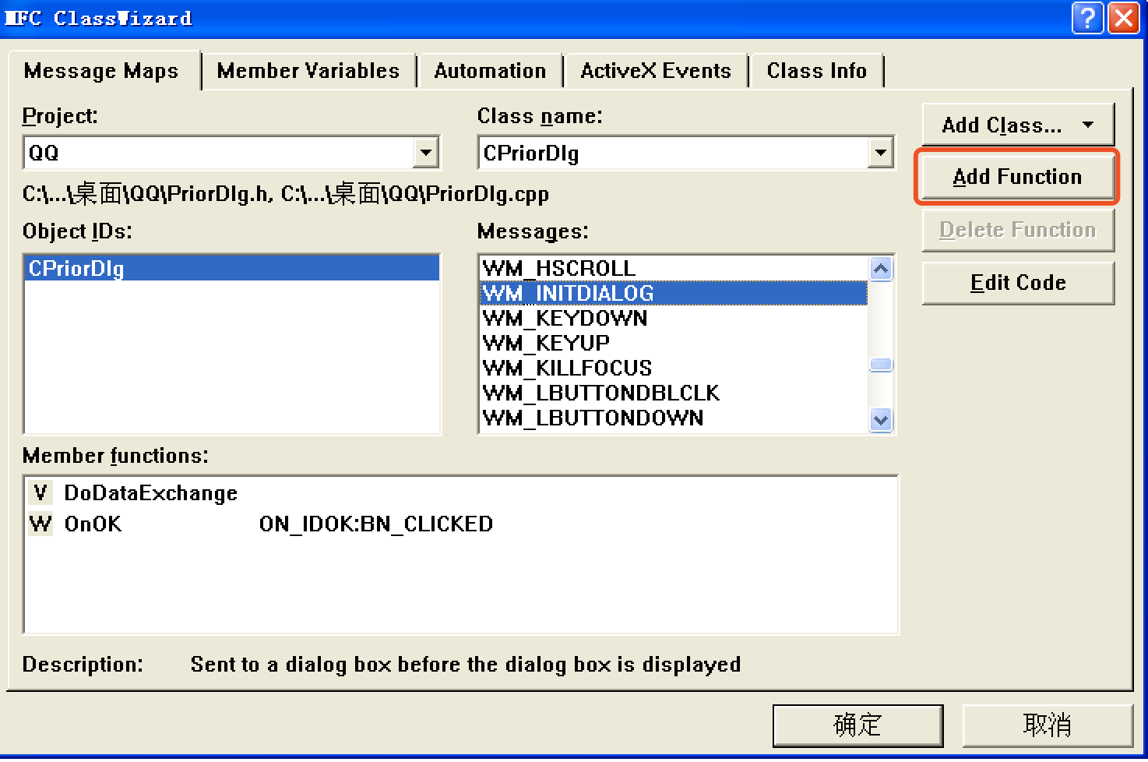View the Class Info tab
The height and width of the screenshot is (762, 1148).
[x=817, y=70]
